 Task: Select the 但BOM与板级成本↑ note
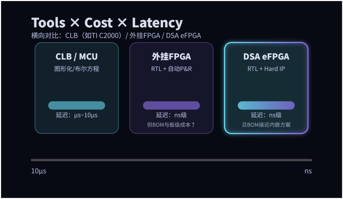coord(171,125)
